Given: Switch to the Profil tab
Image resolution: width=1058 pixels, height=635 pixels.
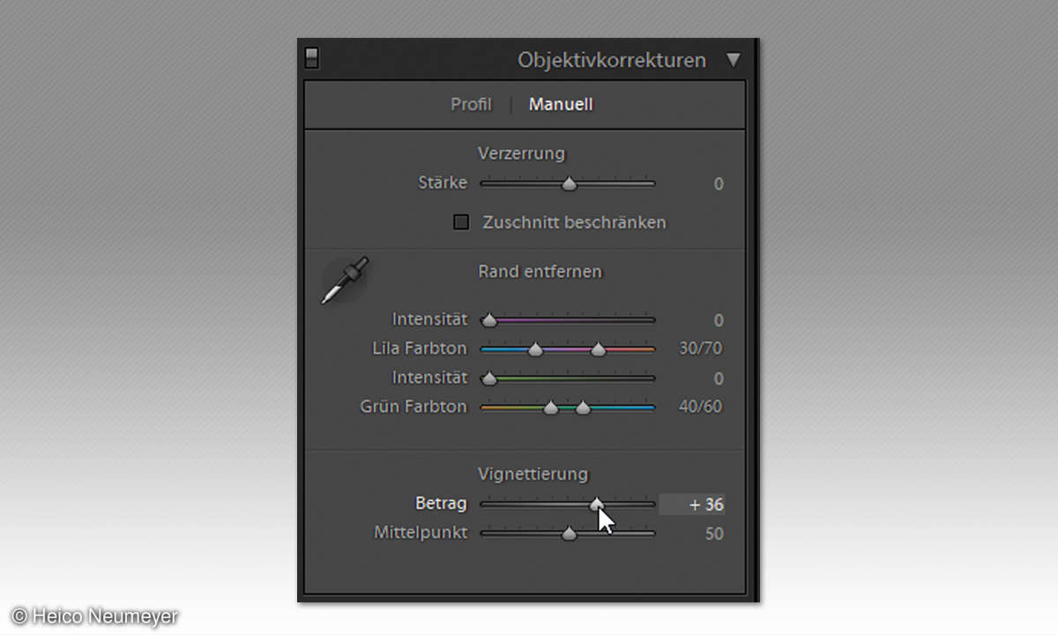Looking at the screenshot, I should pyautogui.click(x=471, y=104).
